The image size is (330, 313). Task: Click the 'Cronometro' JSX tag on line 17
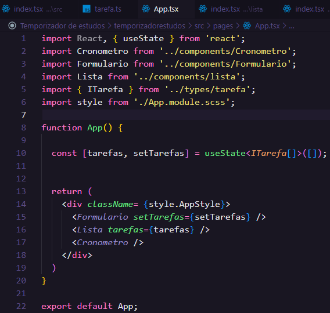(x=102, y=243)
